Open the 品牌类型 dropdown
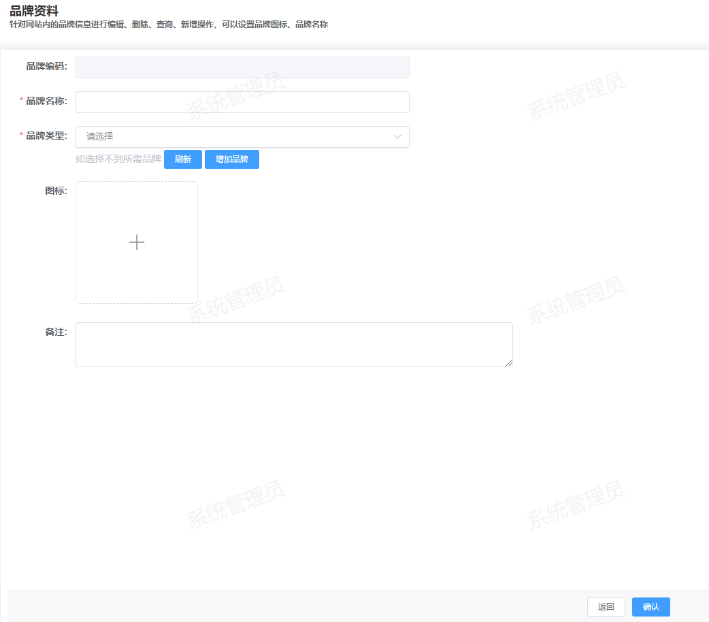 (x=242, y=137)
